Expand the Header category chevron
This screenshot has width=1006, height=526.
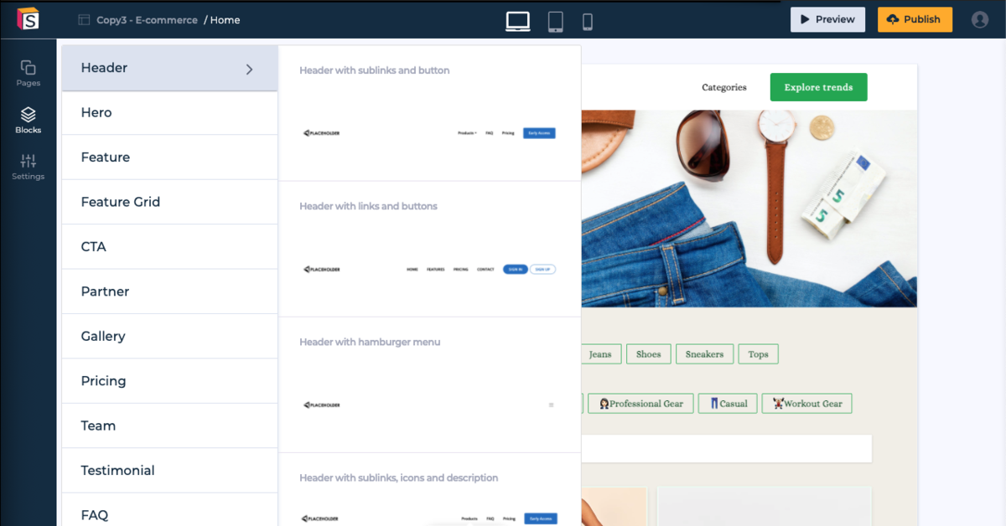pyautogui.click(x=249, y=70)
